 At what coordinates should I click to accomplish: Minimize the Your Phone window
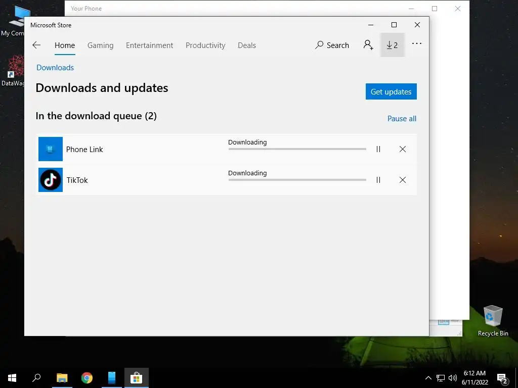(411, 9)
